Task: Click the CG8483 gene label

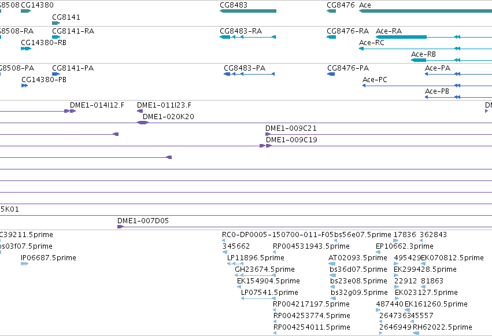Action: pyautogui.click(x=234, y=5)
